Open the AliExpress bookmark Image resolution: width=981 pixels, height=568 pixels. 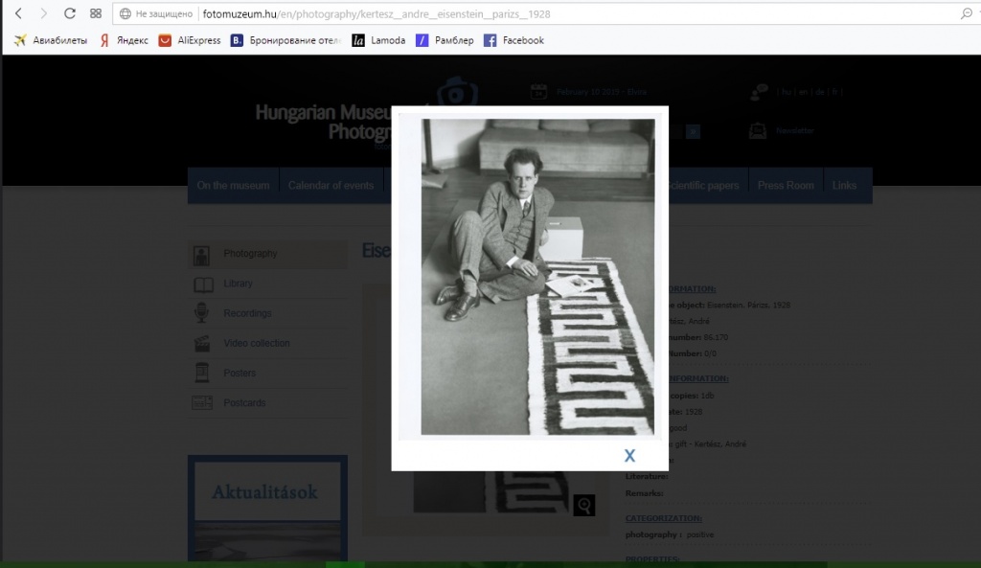click(x=190, y=40)
